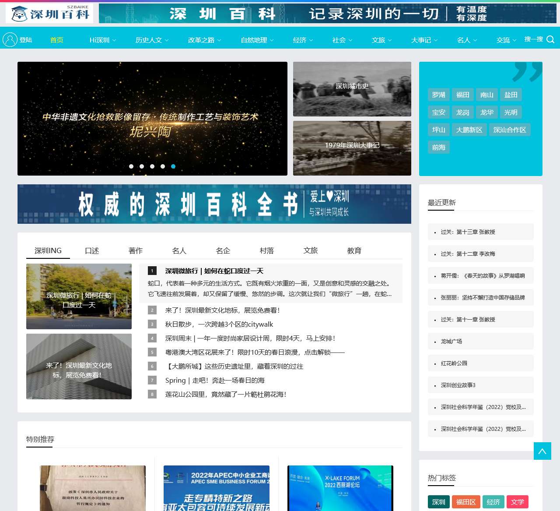Open the 深圳城市史 article
The image size is (560, 511).
point(352,89)
